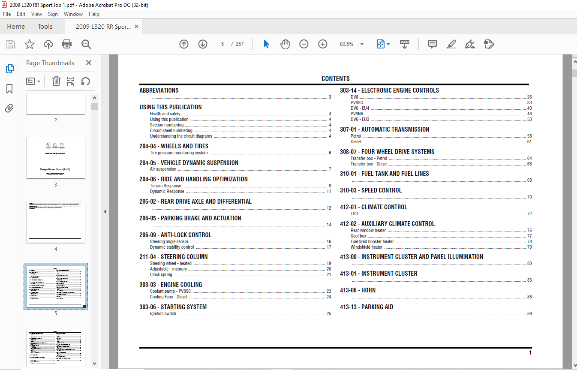Screen dimensions: 577x370
Task: Click the 'Dynamic stability control' entry
Action: click(x=172, y=247)
